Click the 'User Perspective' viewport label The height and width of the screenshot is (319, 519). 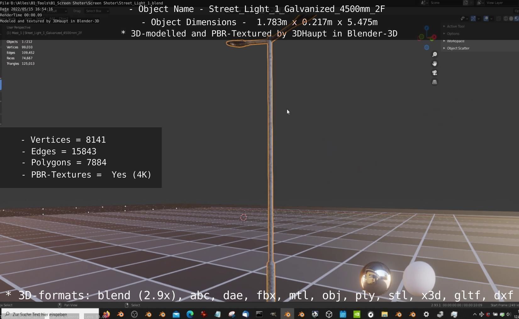19,27
